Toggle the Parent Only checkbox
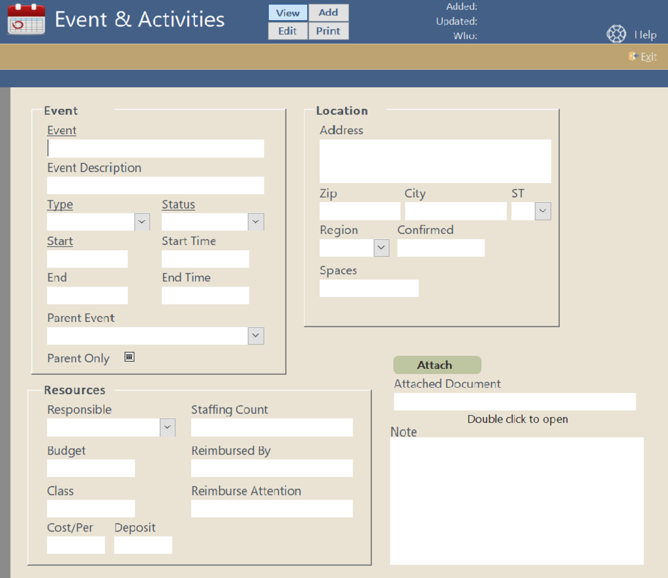668x578 pixels. click(129, 357)
